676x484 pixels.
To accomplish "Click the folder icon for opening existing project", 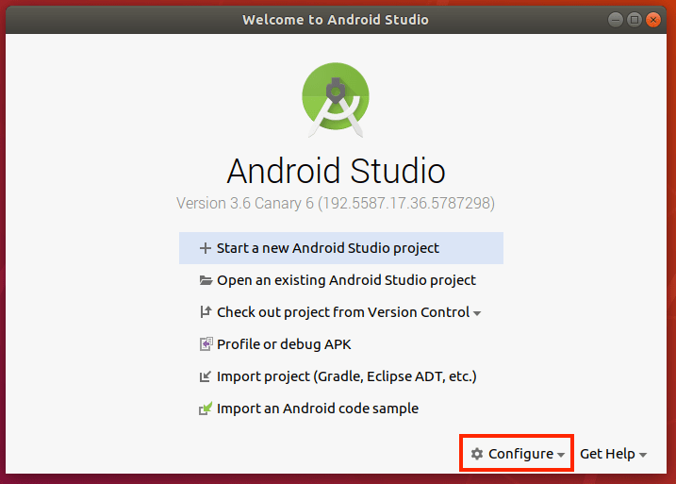I will tap(206, 280).
